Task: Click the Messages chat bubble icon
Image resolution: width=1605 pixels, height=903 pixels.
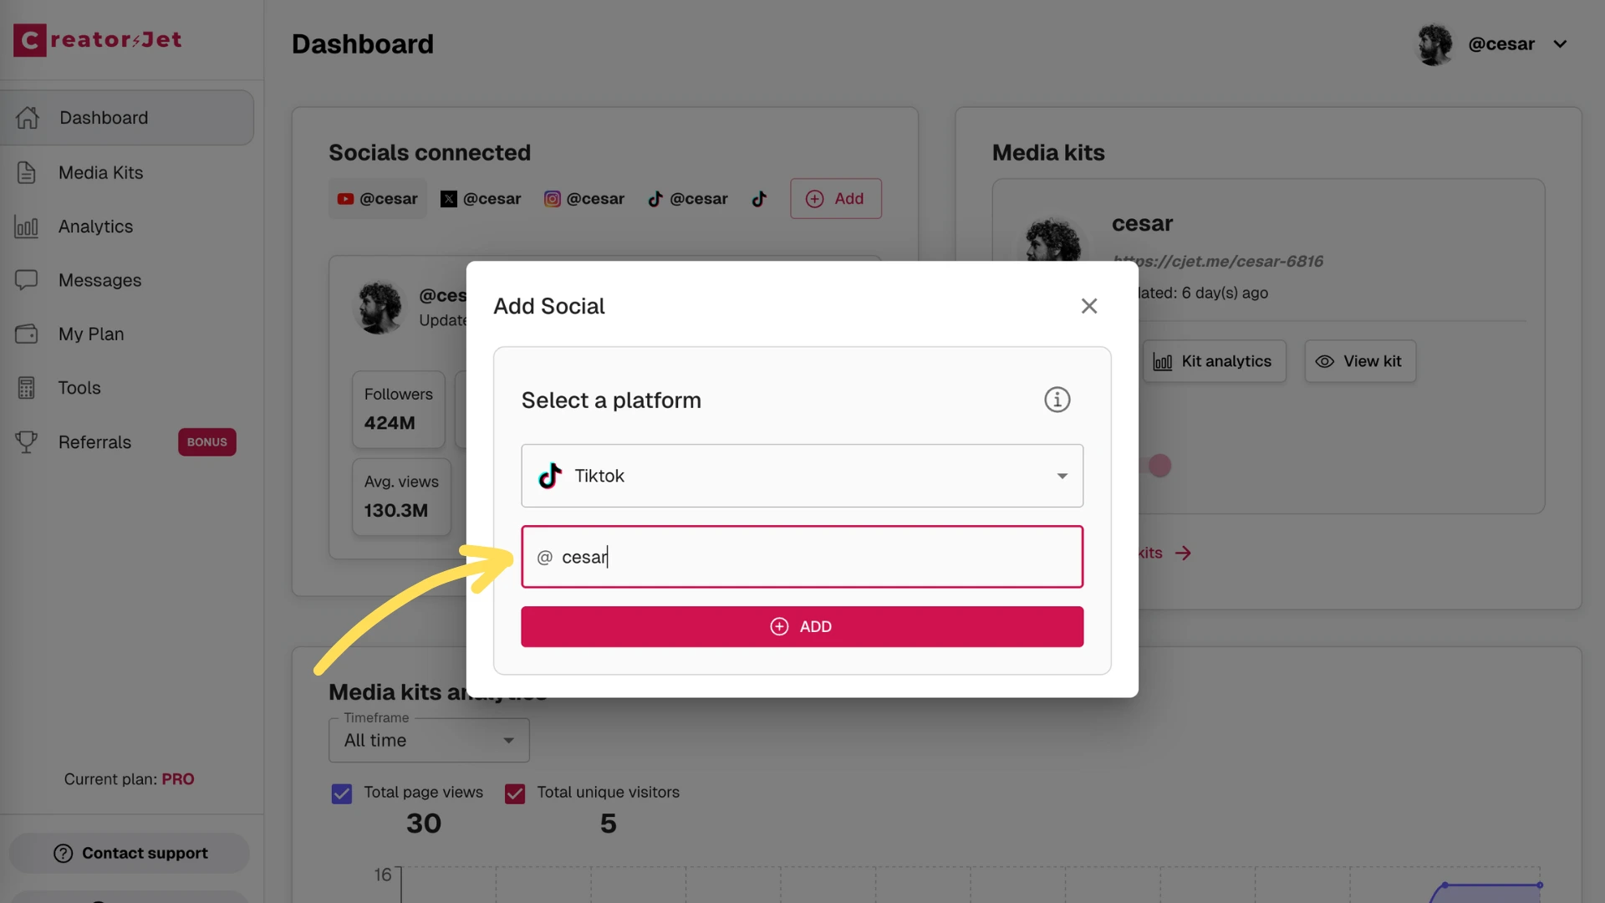Action: coord(27,280)
